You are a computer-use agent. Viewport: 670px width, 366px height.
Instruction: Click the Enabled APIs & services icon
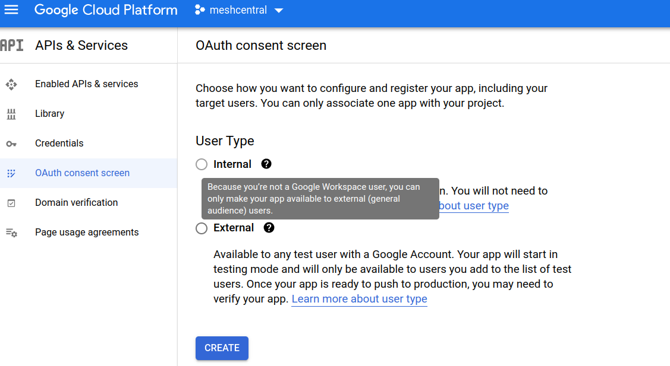(11, 84)
